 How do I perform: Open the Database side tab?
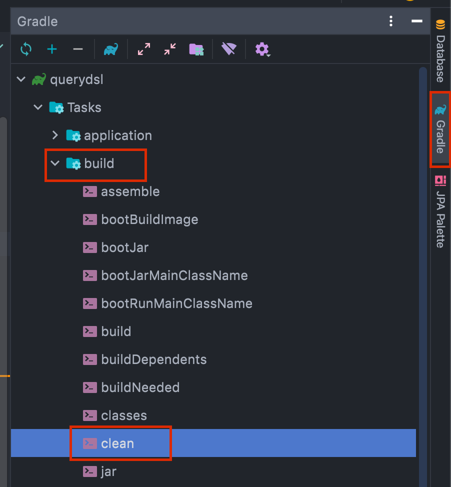click(x=440, y=52)
